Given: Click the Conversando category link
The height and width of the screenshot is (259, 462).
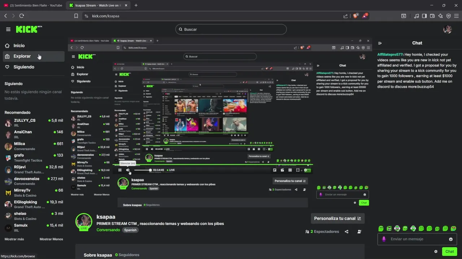Looking at the screenshot, I should tap(108, 230).
